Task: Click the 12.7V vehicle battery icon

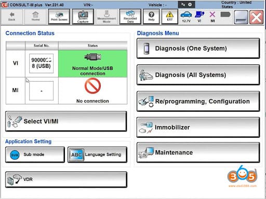Action: coord(186,17)
